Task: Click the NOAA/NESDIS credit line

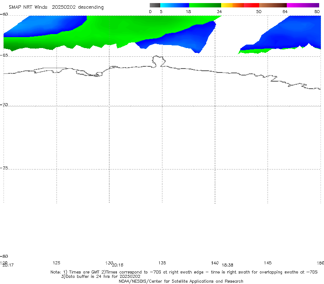Action: click(181, 281)
